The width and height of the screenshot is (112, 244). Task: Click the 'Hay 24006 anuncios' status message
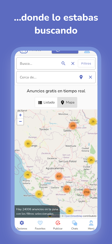coord(37,211)
